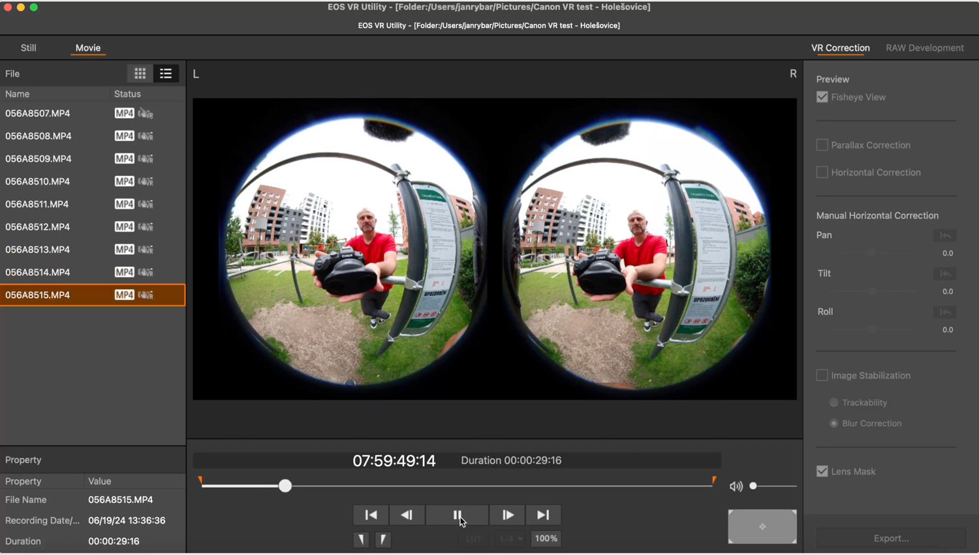This screenshot has width=979, height=555.
Task: Switch file list to list view
Action: click(x=166, y=74)
